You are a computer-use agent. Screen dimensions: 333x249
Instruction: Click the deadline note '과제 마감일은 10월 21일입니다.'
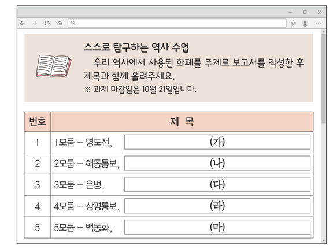(145, 89)
